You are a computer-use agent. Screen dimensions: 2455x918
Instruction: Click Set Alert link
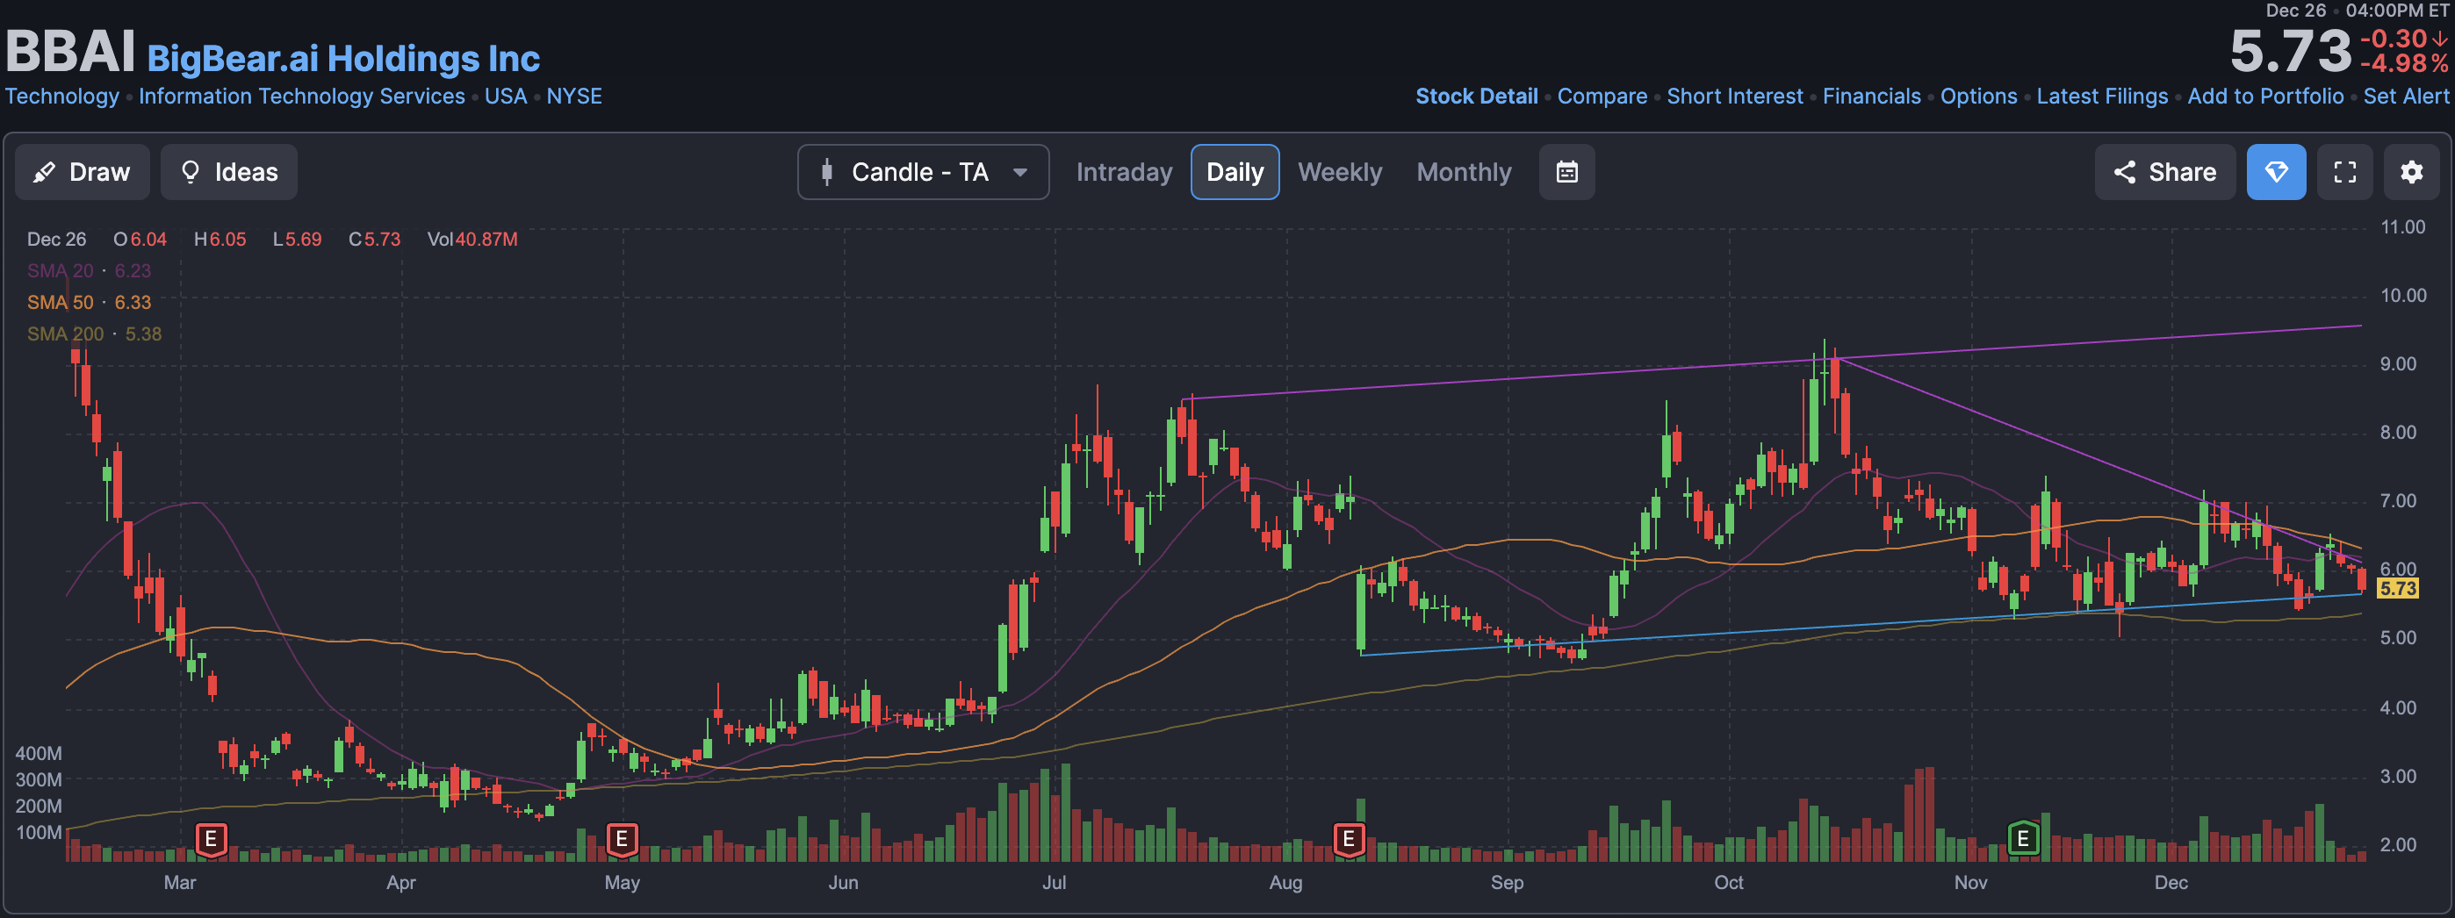[x=2406, y=97]
